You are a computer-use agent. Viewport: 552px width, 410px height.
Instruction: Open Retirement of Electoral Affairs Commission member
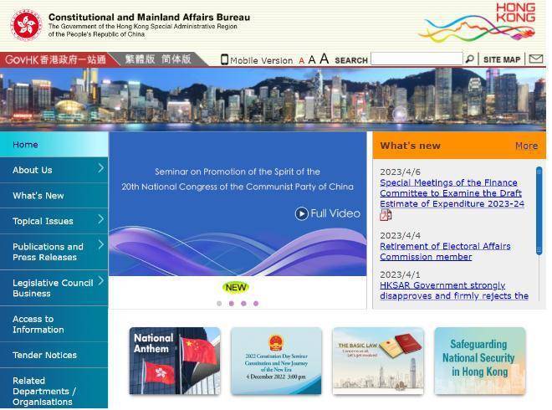(445, 252)
